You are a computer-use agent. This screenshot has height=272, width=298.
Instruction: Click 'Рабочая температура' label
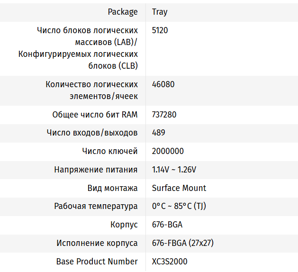pos(96,206)
